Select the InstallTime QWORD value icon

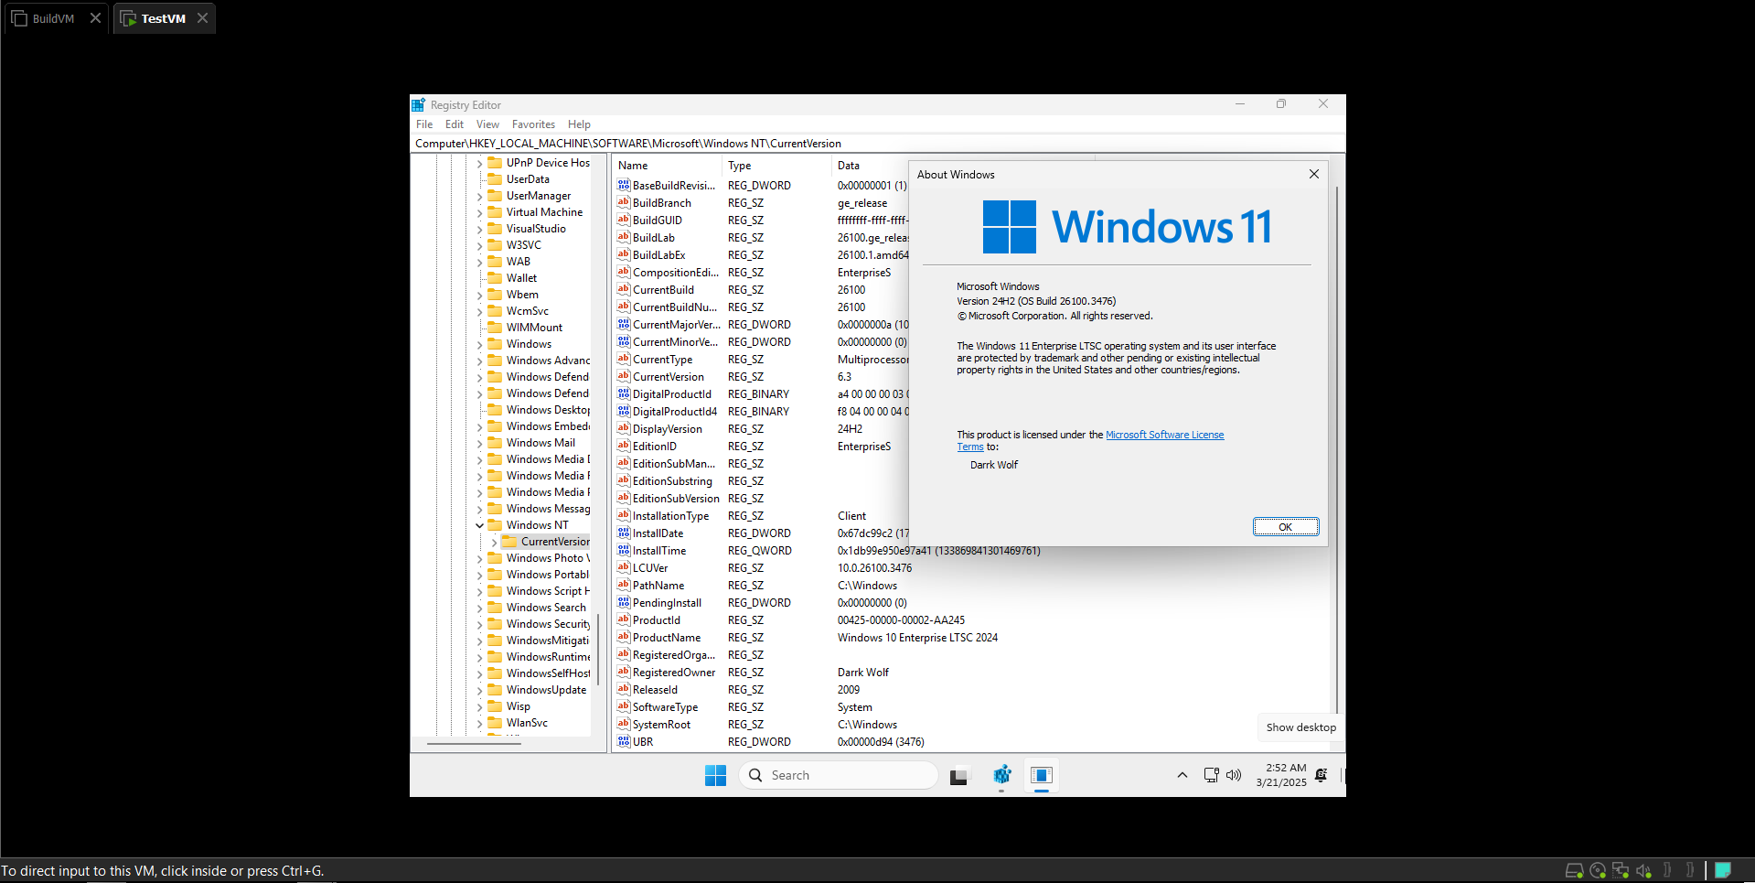(624, 550)
